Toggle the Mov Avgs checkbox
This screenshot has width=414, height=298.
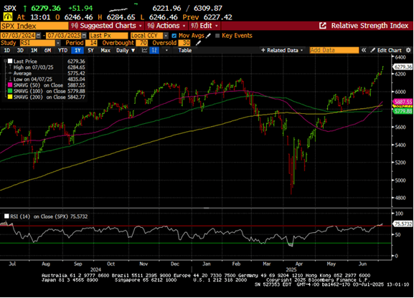tap(174, 36)
